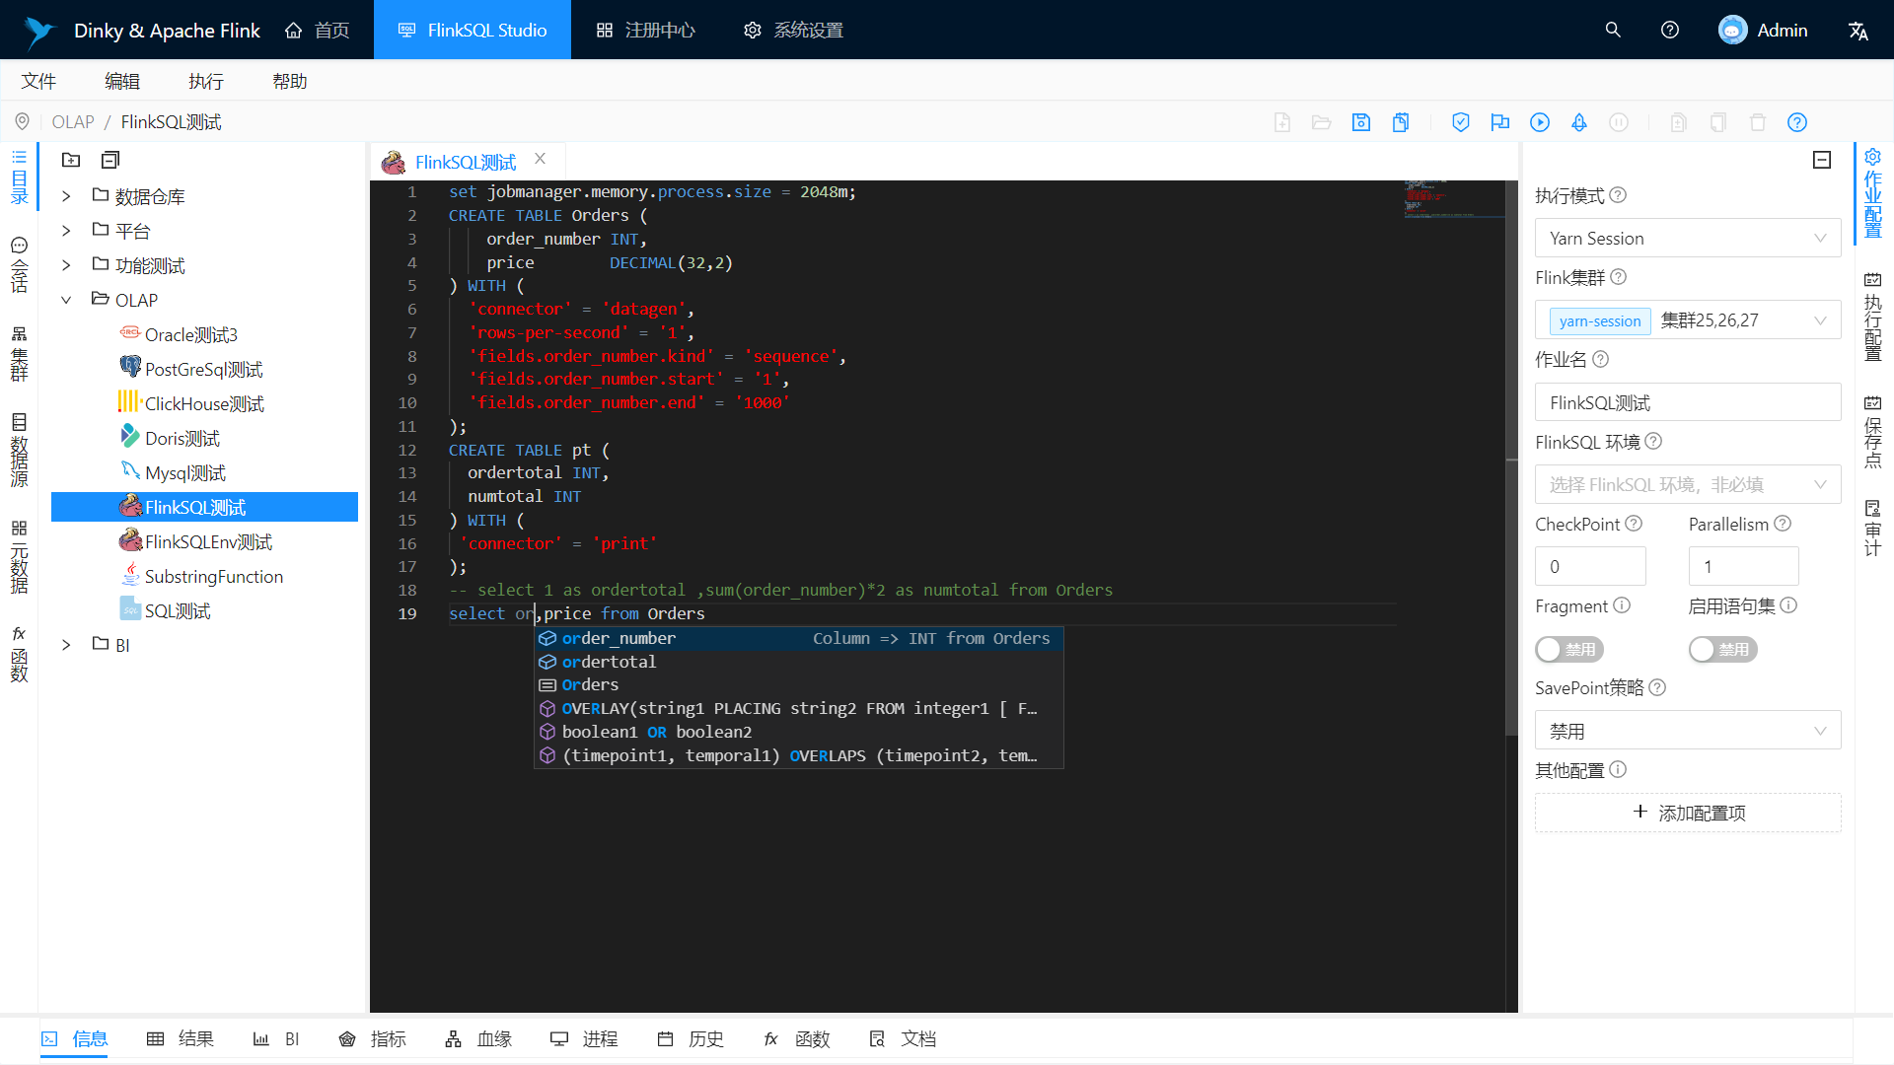The width and height of the screenshot is (1894, 1065).
Task: Open the 审计 right panel
Action: tap(1872, 528)
